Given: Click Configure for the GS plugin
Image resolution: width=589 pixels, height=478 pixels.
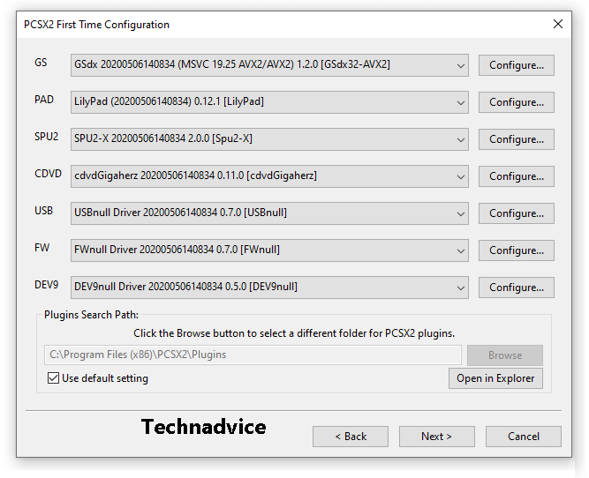Looking at the screenshot, I should (x=516, y=65).
